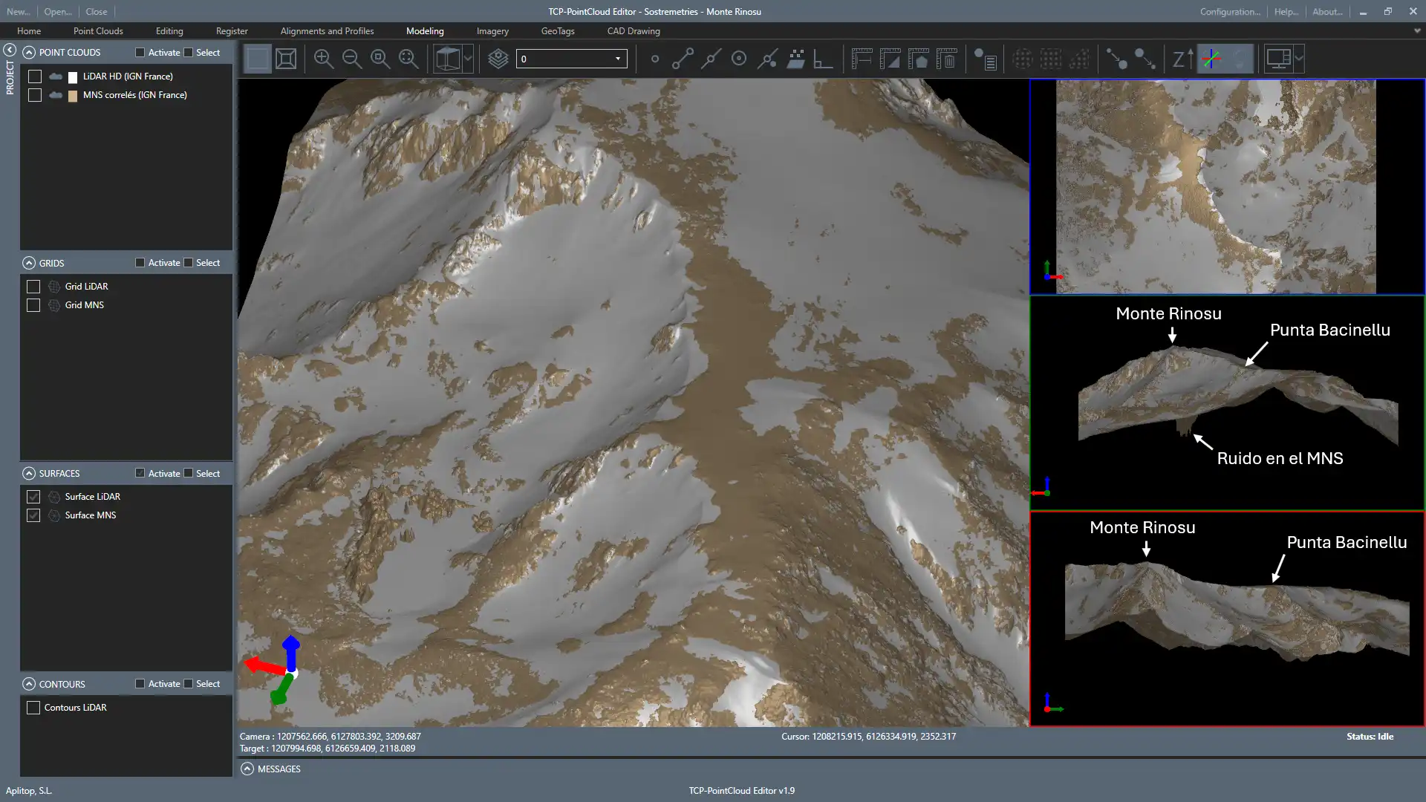Click the 3D view cube icon

tap(447, 59)
